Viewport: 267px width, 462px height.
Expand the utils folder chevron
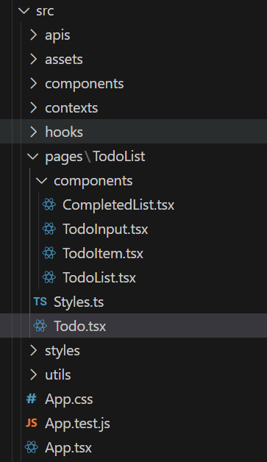click(x=34, y=374)
